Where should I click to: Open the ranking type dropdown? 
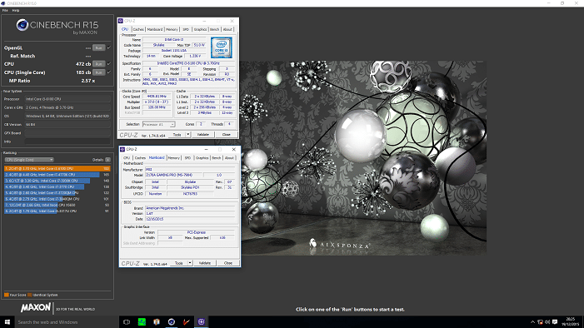pos(29,160)
